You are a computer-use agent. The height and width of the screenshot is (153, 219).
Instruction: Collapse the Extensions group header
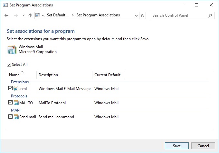tap(20, 82)
